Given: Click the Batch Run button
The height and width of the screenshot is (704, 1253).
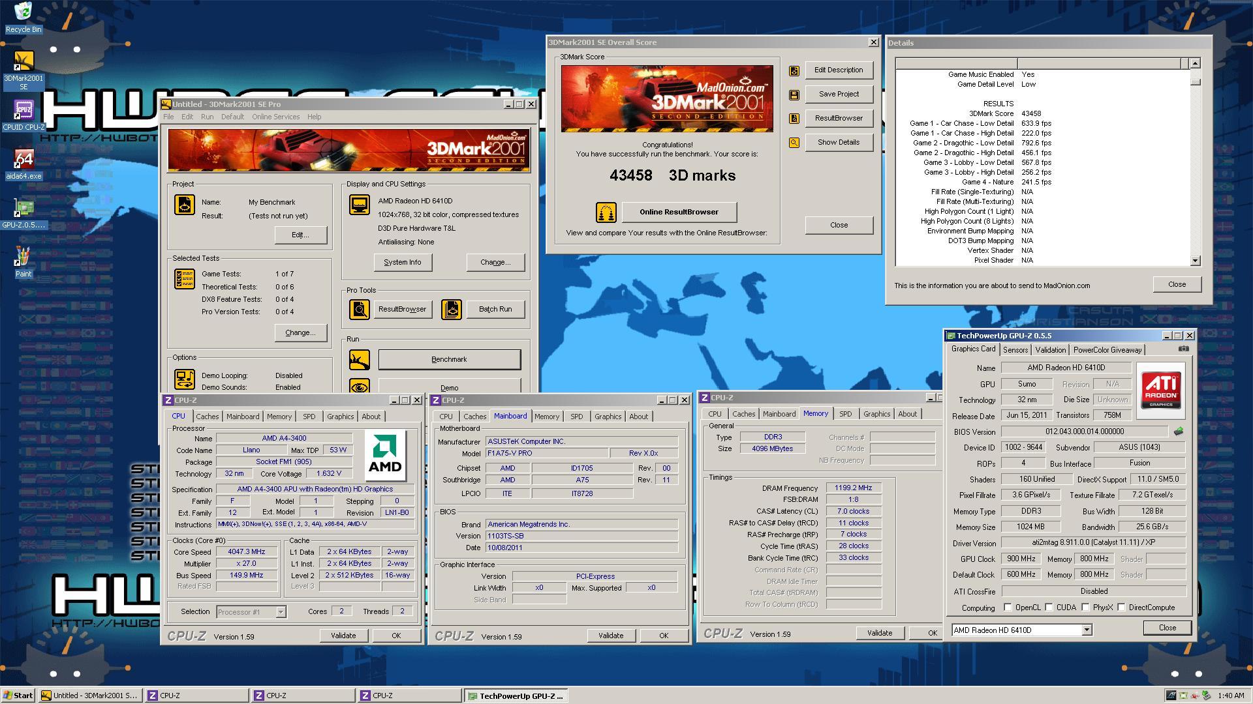Looking at the screenshot, I should click(x=495, y=309).
